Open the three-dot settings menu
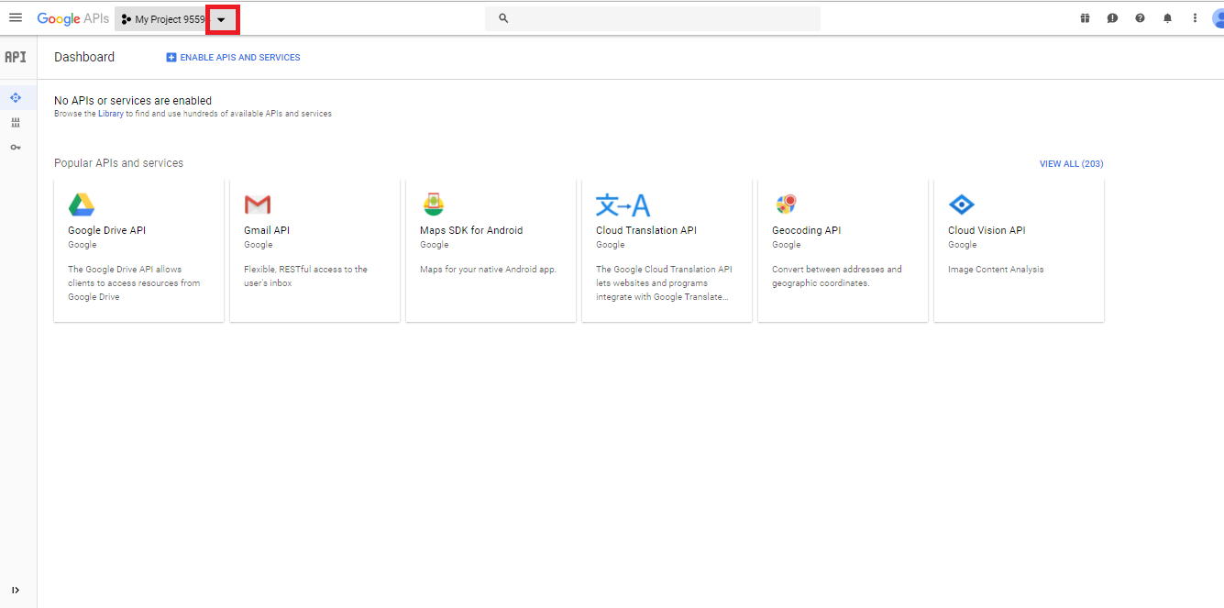Image resolution: width=1224 pixels, height=608 pixels. [1195, 18]
